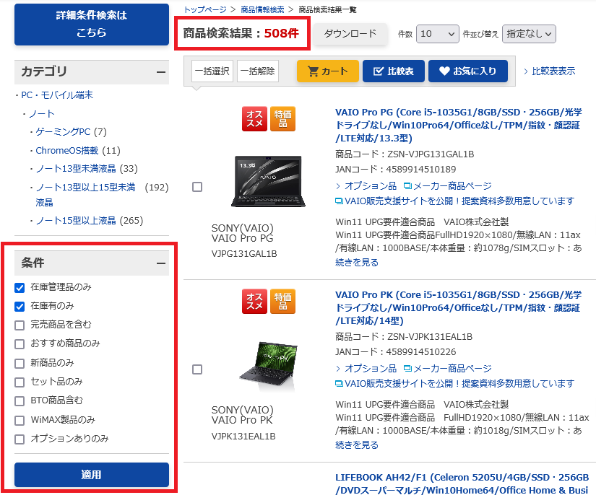Go to 商品情報検索 in the breadcrumb
596x495 pixels.
262,9
